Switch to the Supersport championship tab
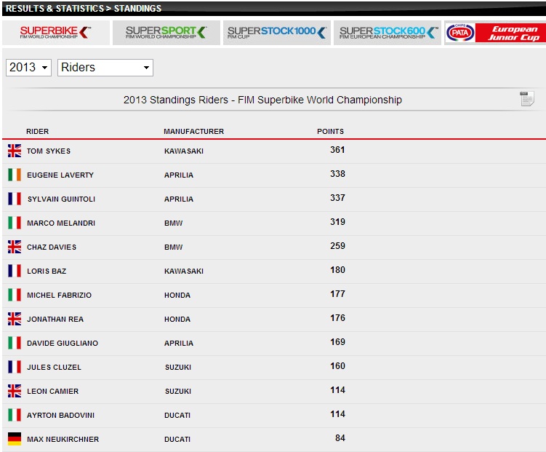The width and height of the screenshot is (546, 452). click(166, 33)
